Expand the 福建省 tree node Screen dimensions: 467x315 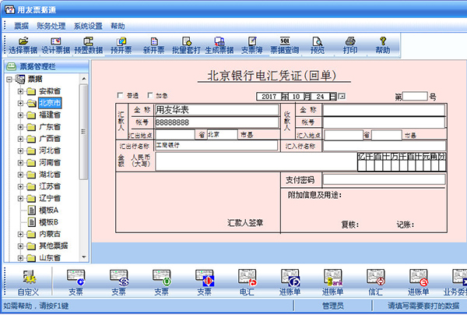coord(20,115)
